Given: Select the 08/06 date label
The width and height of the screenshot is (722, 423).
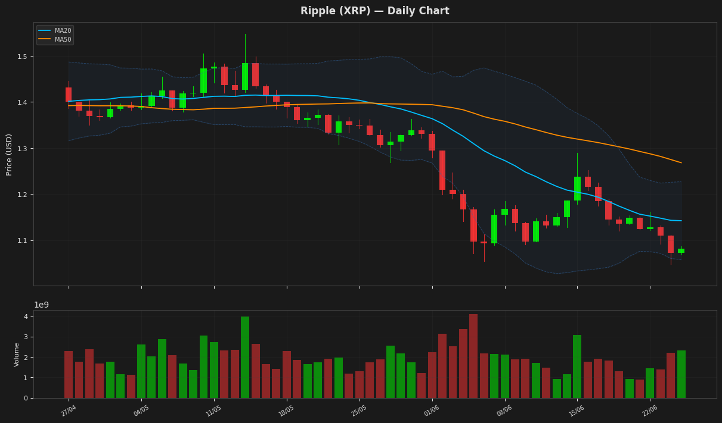Looking at the screenshot, I should tap(504, 410).
